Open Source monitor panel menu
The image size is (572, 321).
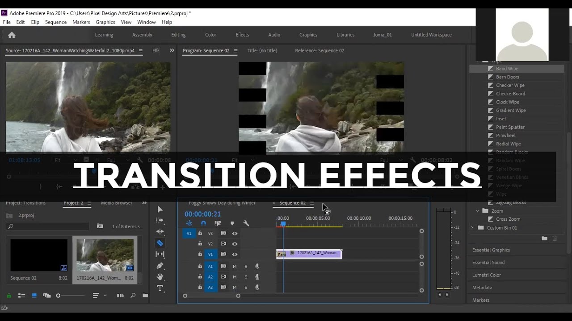point(140,51)
